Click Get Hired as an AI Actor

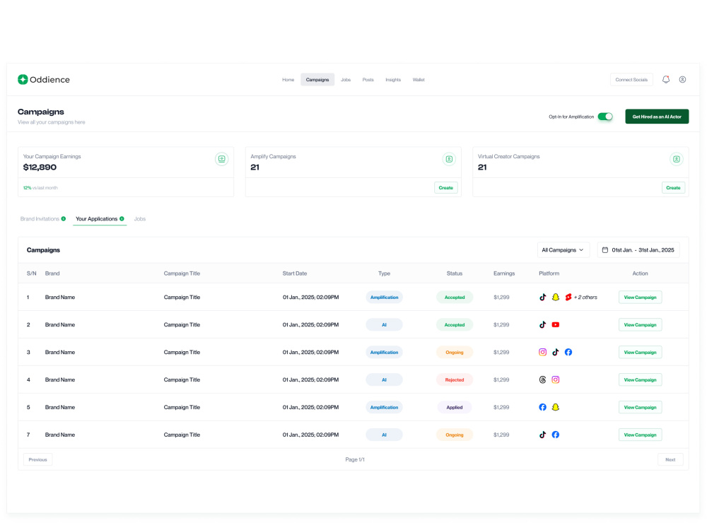point(657,117)
